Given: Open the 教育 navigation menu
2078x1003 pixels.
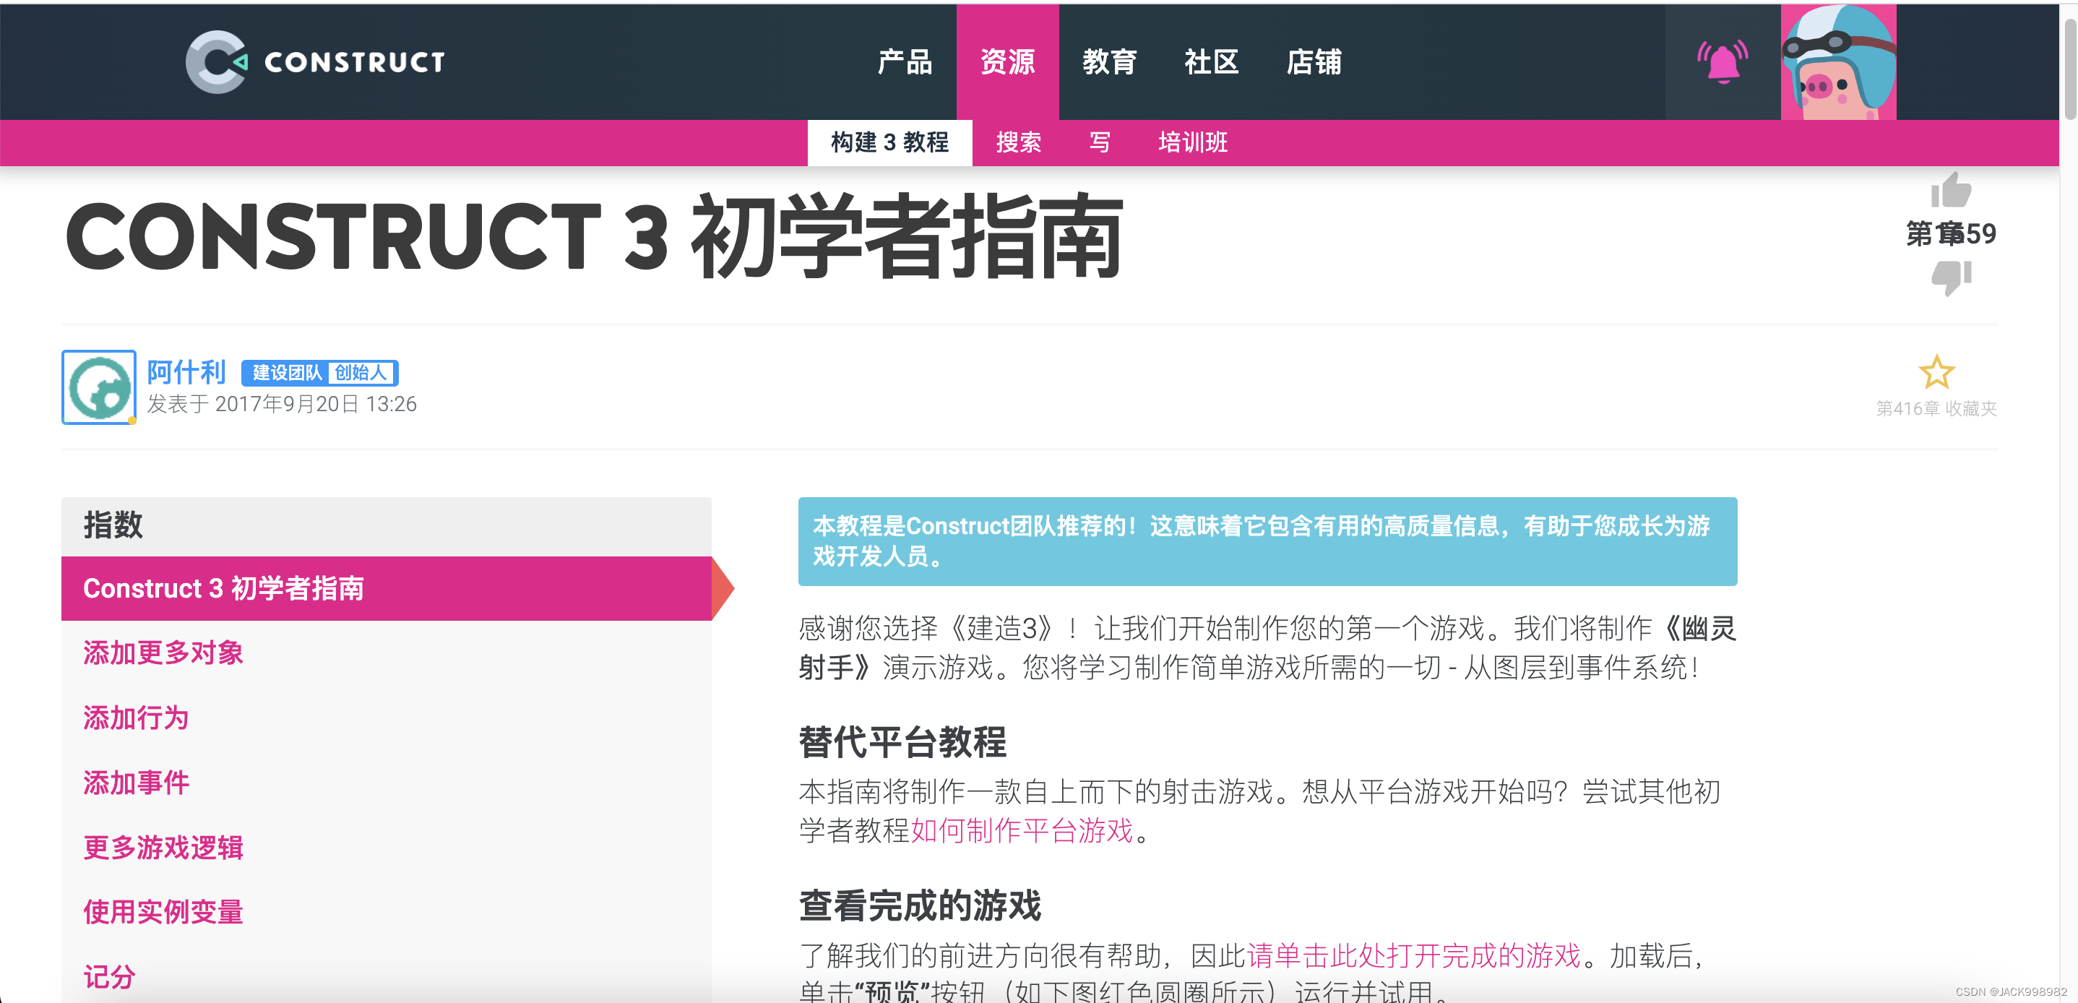Looking at the screenshot, I should tap(1109, 62).
